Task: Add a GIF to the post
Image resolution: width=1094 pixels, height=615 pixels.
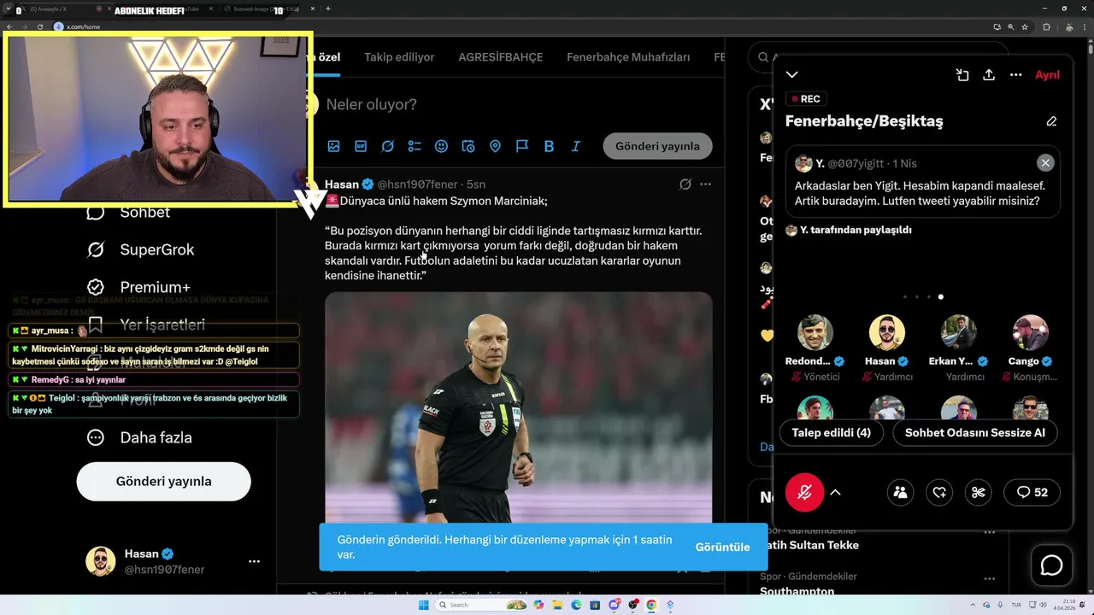Action: pyautogui.click(x=361, y=146)
